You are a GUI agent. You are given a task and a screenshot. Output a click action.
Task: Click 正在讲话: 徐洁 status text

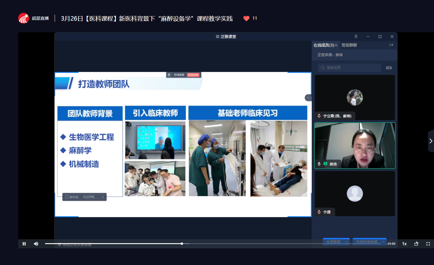330,55
